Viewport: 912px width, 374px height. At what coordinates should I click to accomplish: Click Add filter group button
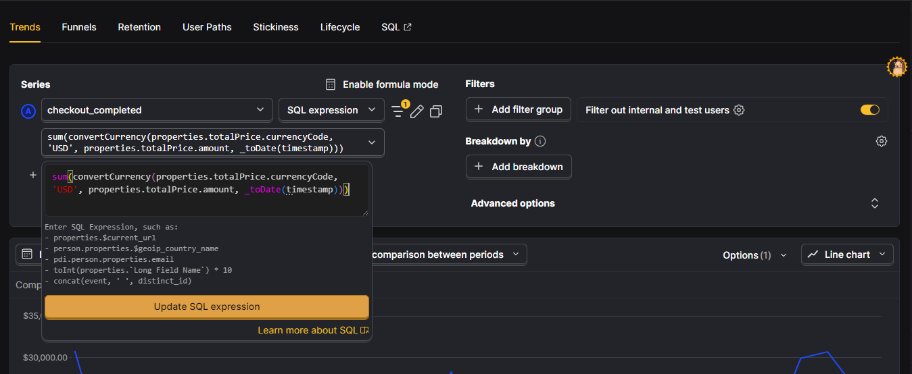[519, 109]
